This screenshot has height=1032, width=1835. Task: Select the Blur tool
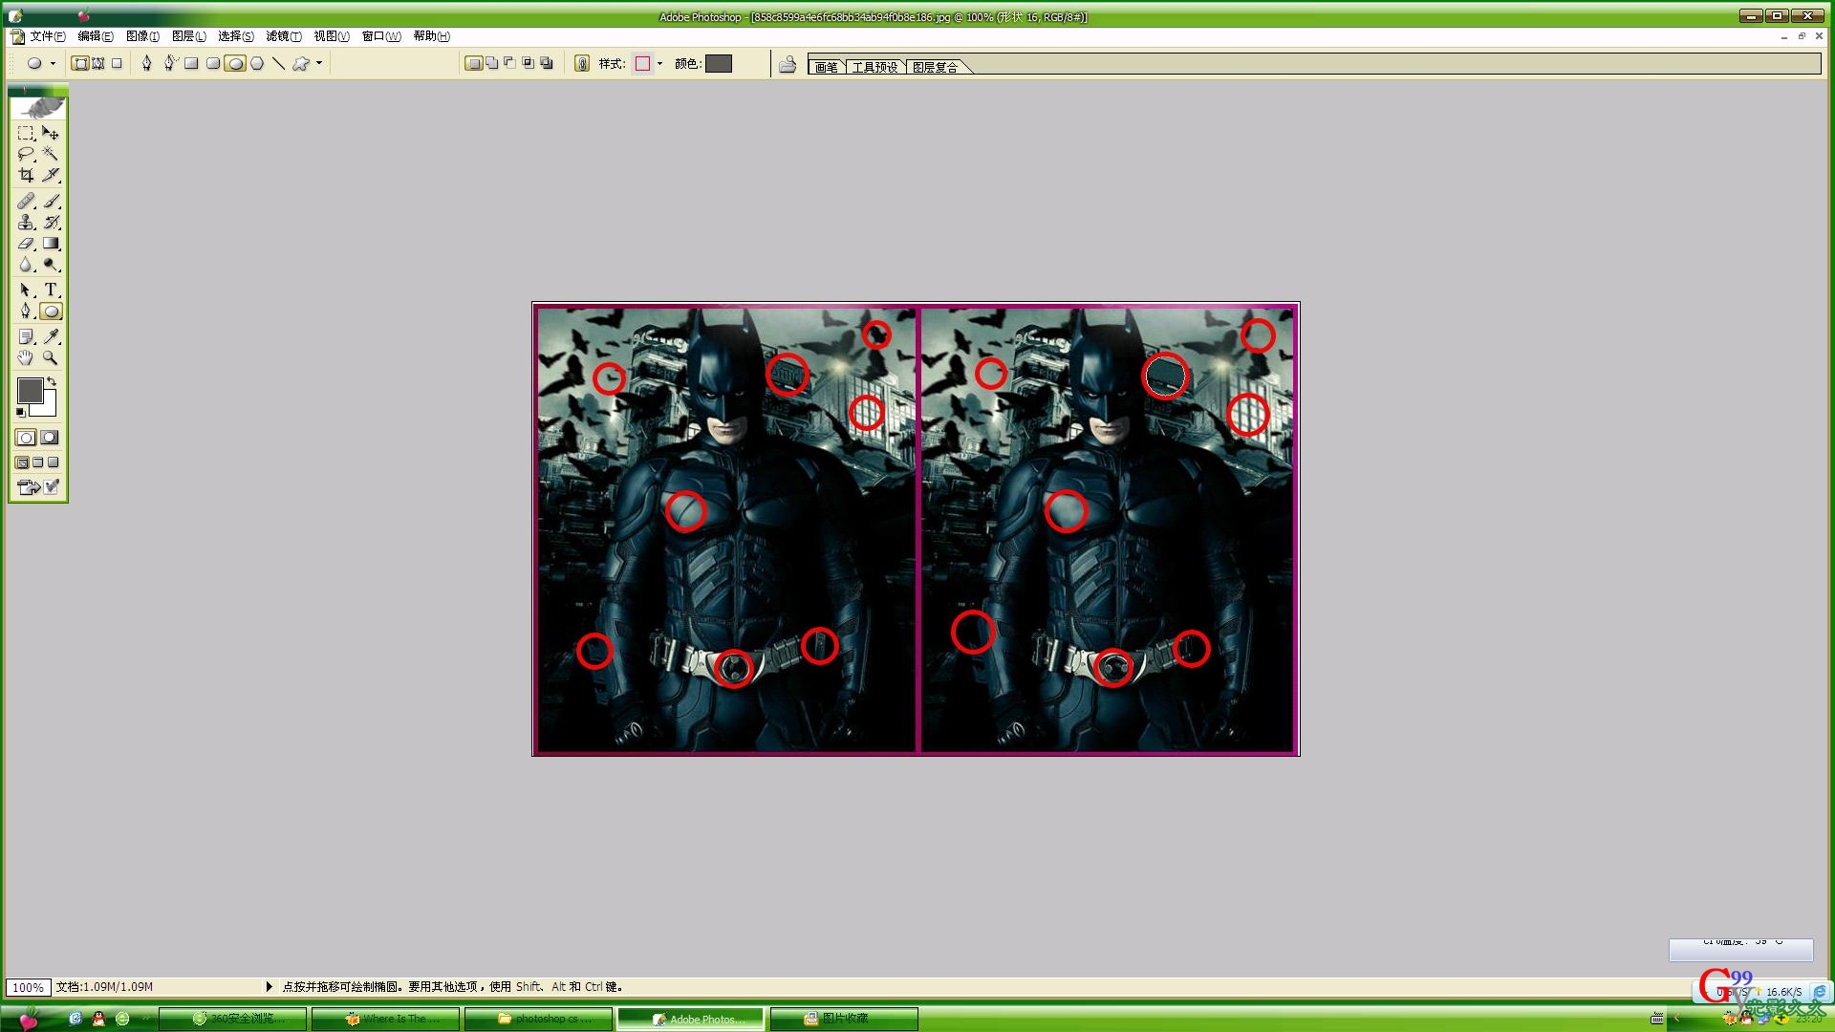[26, 264]
